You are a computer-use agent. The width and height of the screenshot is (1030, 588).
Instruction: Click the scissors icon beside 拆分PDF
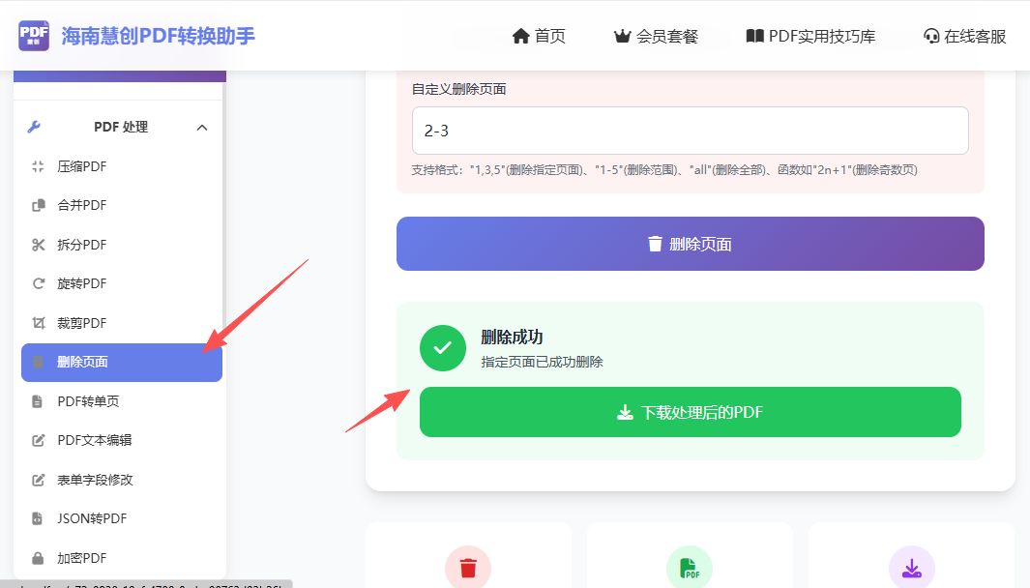[38, 245]
